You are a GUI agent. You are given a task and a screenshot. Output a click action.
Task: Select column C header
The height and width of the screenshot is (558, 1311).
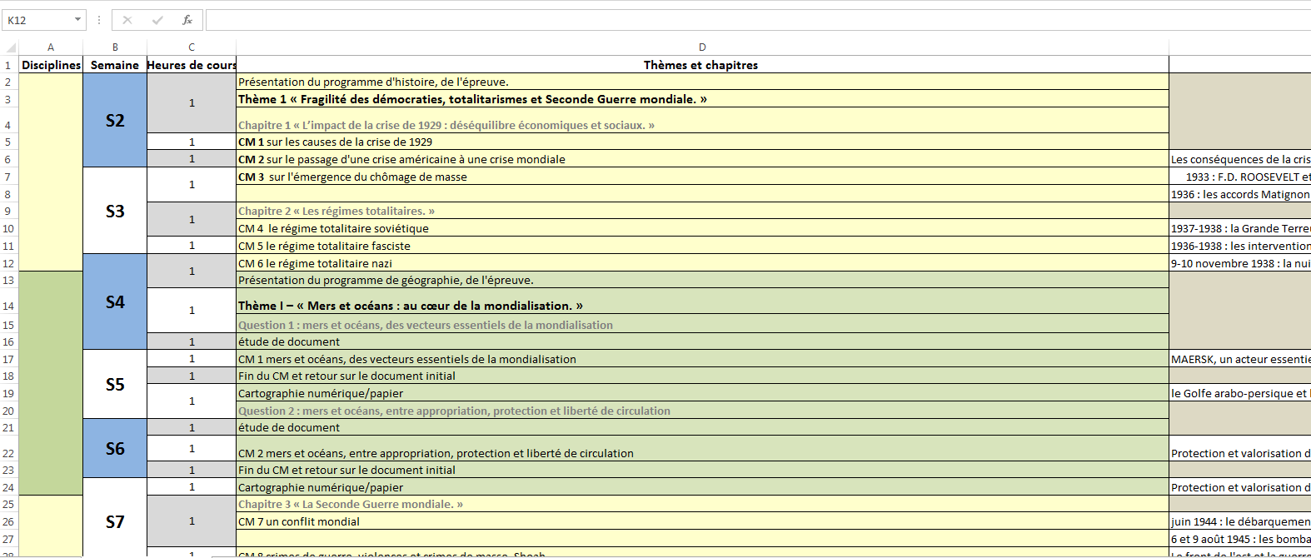pos(192,47)
